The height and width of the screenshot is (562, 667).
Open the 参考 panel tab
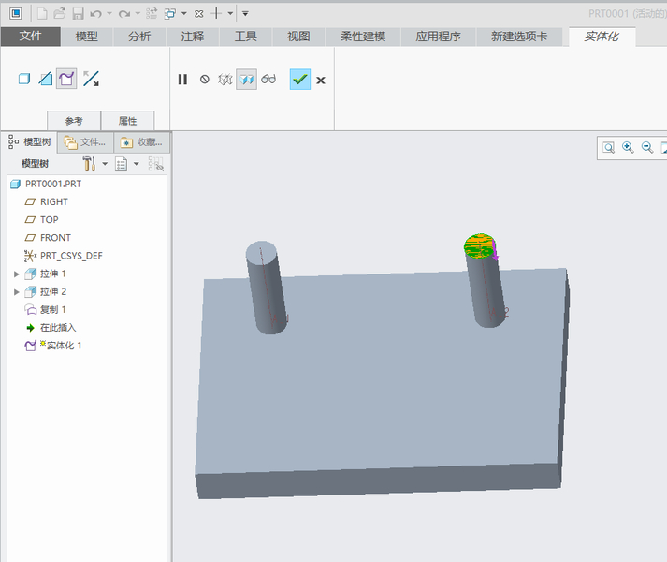74,121
